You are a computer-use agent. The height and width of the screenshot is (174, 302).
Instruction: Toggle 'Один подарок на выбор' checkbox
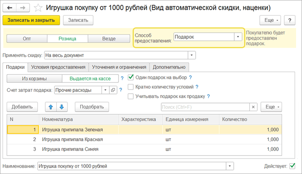(x=131, y=77)
